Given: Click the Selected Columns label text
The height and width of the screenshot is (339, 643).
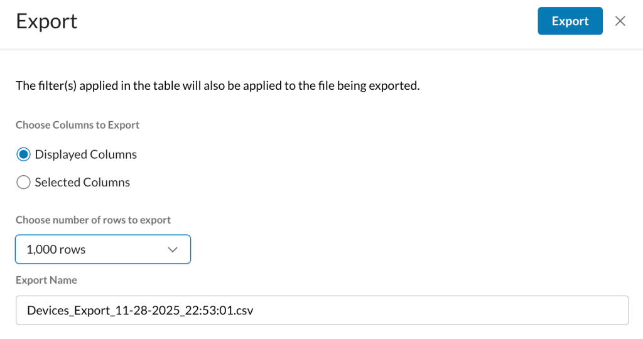Looking at the screenshot, I should (x=82, y=182).
